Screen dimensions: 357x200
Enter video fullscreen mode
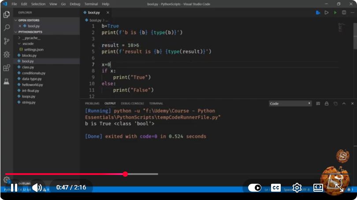(339, 188)
